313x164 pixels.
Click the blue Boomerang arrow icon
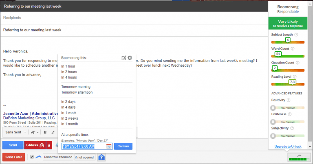pos(38,157)
